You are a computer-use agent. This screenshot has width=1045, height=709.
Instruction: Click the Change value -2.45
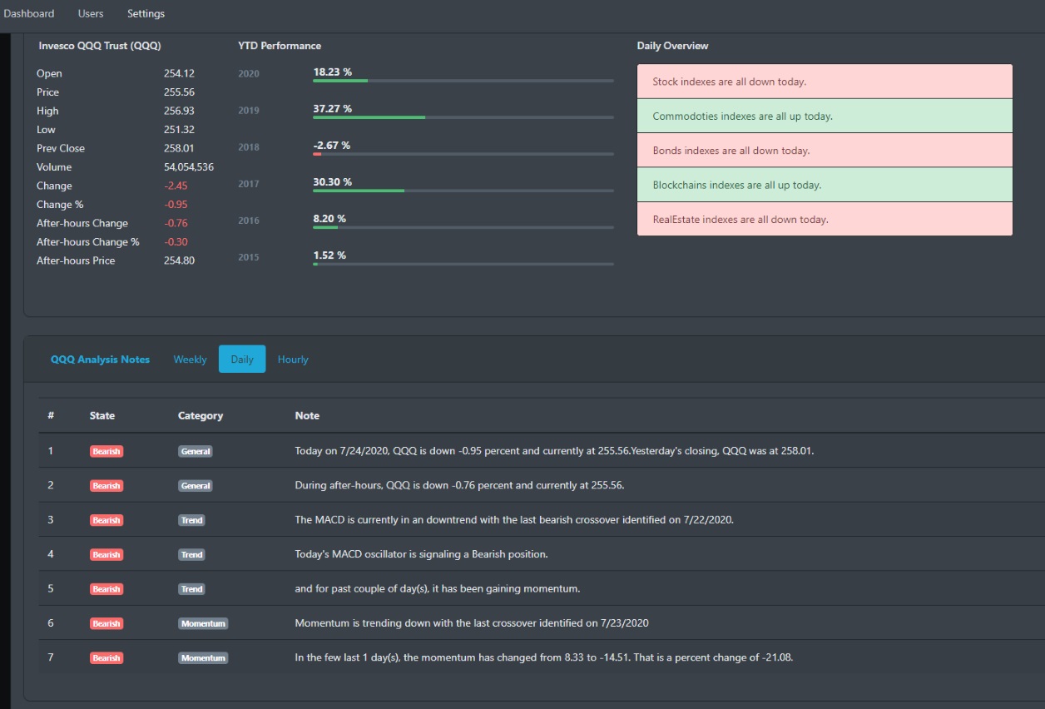176,186
